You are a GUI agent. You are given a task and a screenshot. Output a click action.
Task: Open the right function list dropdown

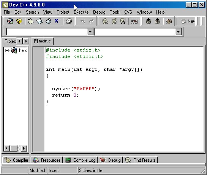(179, 32)
